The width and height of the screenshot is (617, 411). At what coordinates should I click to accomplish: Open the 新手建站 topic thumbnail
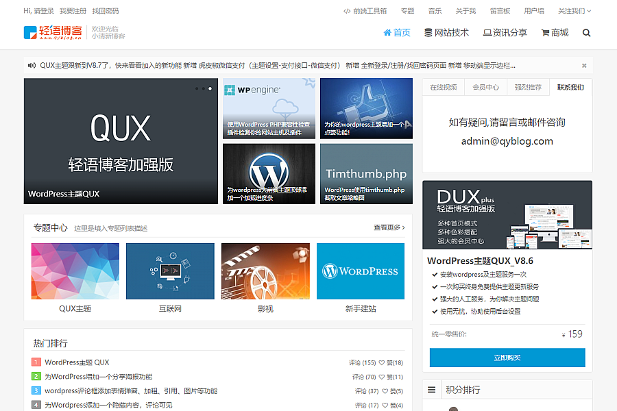click(x=361, y=271)
